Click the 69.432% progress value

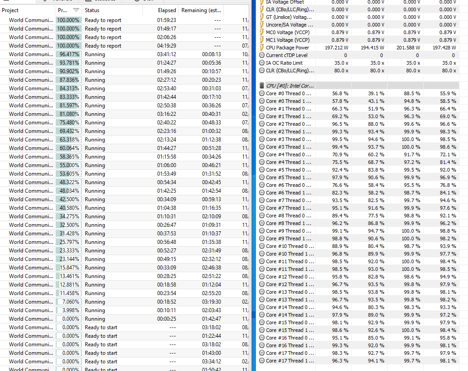click(69, 131)
